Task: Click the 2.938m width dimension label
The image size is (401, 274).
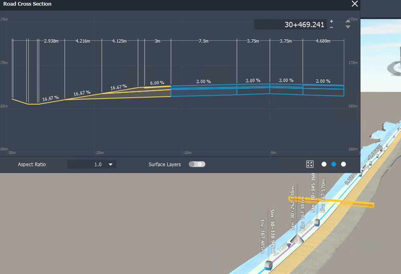Action: (51, 41)
